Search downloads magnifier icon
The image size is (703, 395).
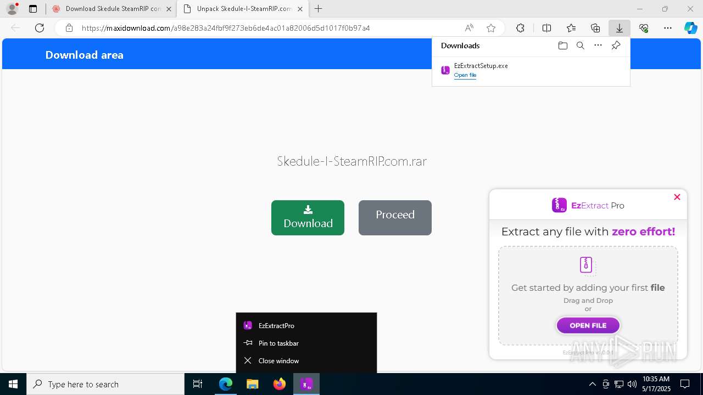[x=580, y=46]
